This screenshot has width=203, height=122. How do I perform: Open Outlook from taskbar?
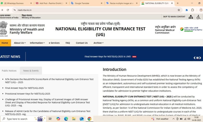[81, 119]
